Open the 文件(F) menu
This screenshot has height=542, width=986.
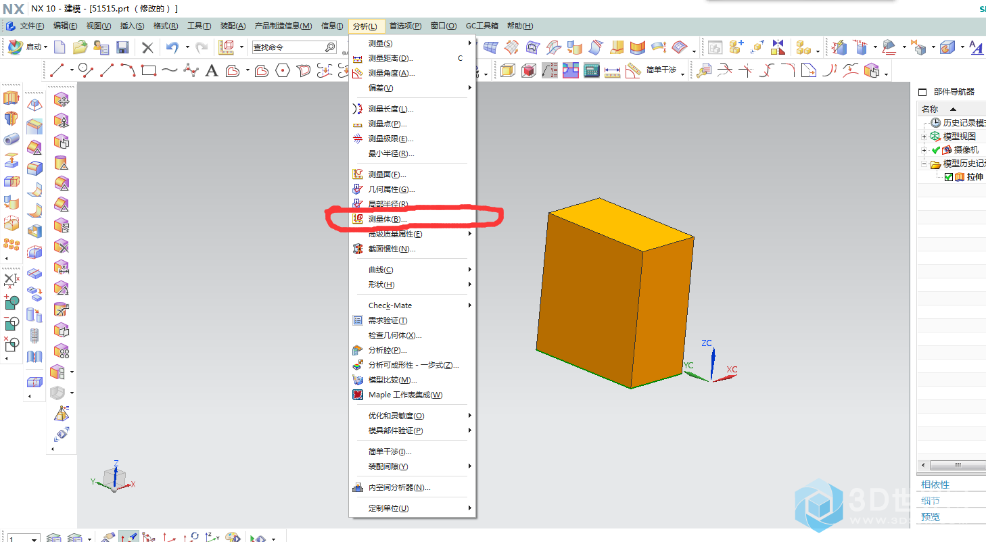point(32,26)
